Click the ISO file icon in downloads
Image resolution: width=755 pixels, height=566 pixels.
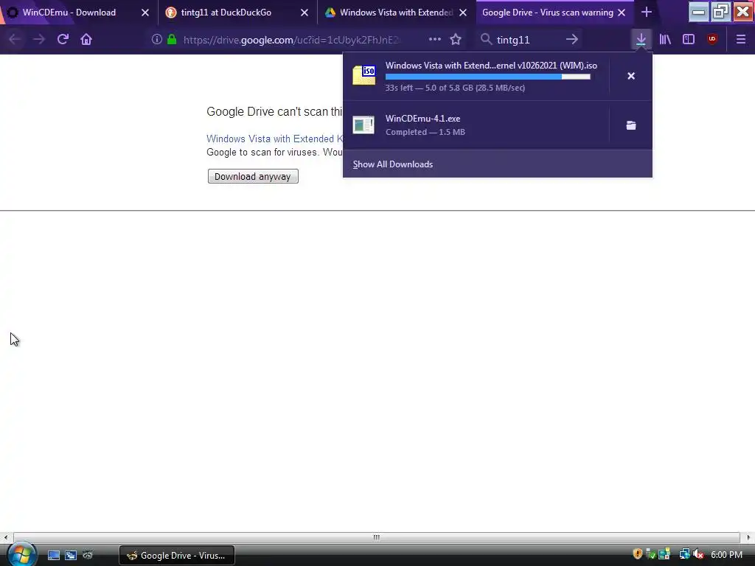(x=364, y=76)
